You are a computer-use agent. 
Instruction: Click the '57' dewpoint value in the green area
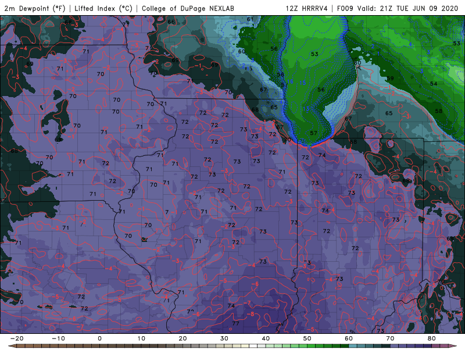point(313,133)
